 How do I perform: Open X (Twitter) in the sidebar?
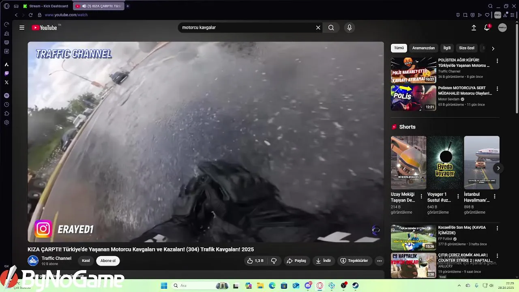6,82
